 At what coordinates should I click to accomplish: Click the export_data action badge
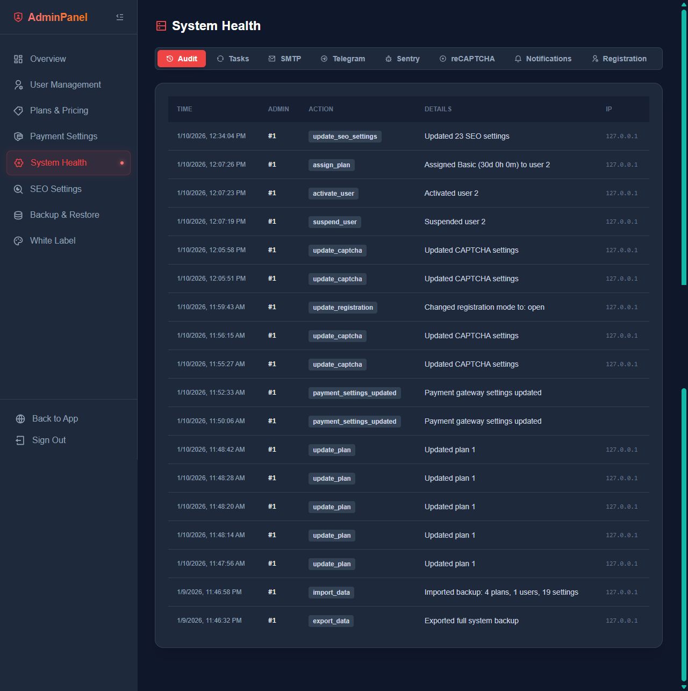(331, 621)
